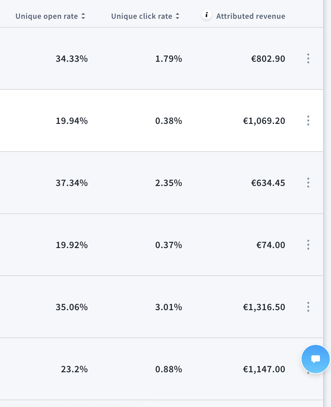This screenshot has width=331, height=407.
Task: Click the Unique open rate column header
Action: [47, 16]
